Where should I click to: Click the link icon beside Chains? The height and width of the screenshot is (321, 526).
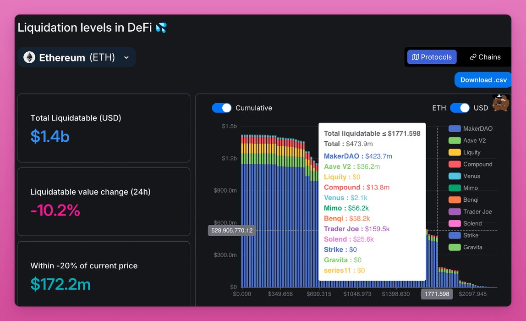point(473,57)
